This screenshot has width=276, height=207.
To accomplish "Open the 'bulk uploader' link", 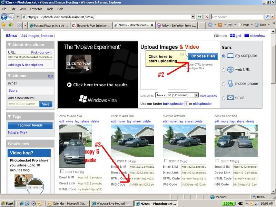I will coord(173,104).
